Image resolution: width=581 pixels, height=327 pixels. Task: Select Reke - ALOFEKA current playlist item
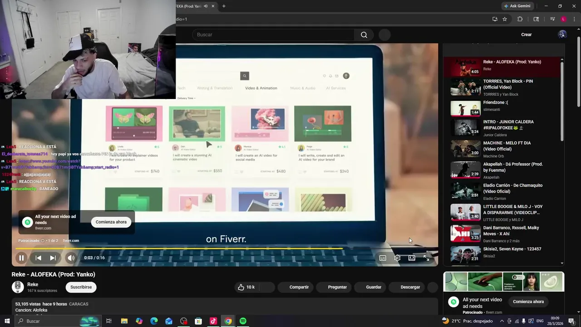pyautogui.click(x=502, y=67)
